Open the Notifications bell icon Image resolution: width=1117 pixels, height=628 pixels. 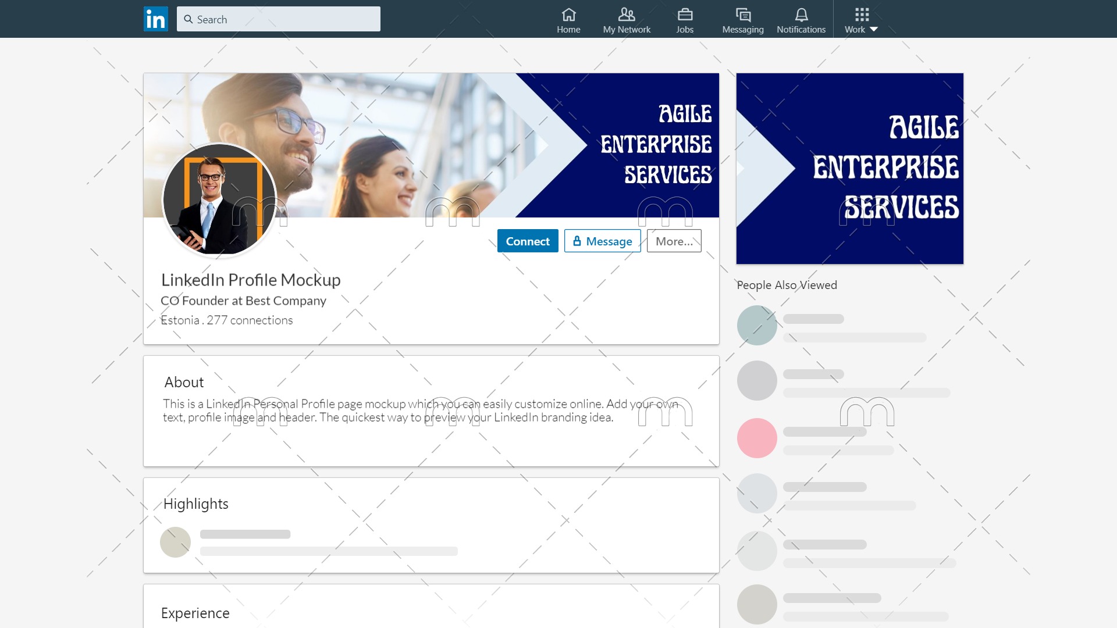click(x=801, y=15)
